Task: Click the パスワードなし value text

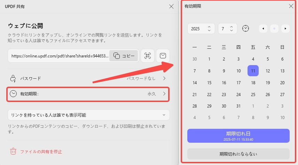Action: click(x=141, y=78)
